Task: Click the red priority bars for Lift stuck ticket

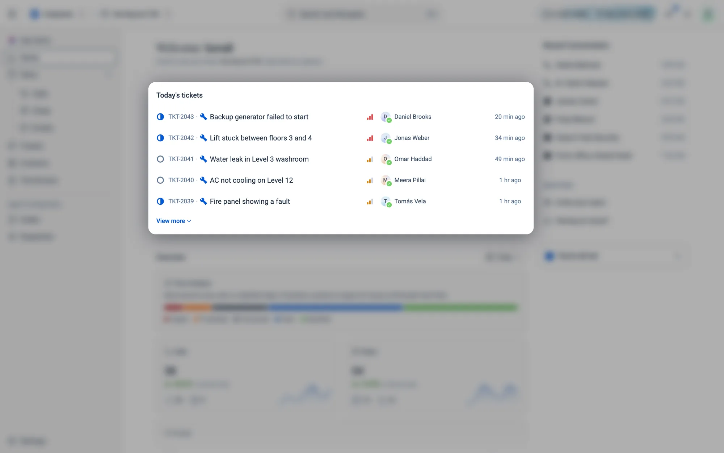Action: click(x=370, y=138)
